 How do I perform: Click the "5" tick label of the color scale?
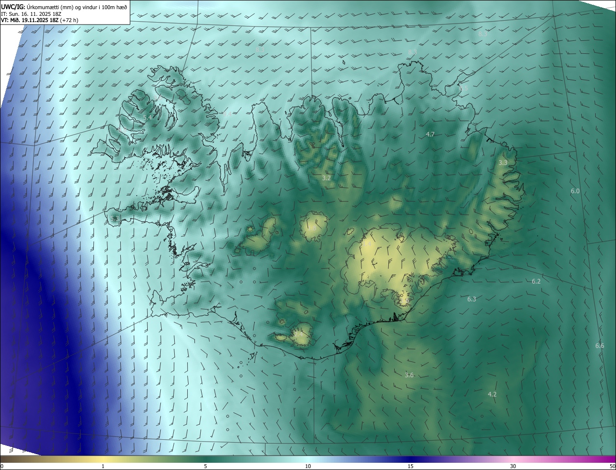tap(205, 466)
